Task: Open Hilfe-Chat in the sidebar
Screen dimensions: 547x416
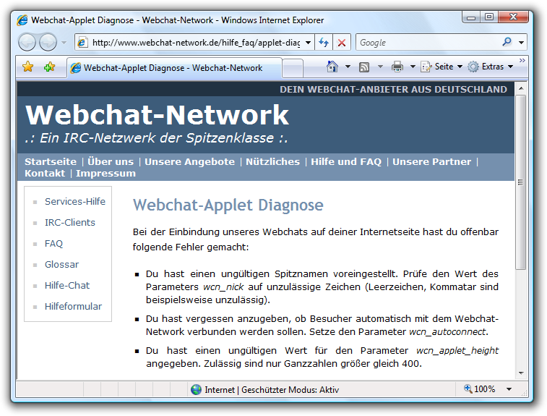Action: click(x=67, y=285)
